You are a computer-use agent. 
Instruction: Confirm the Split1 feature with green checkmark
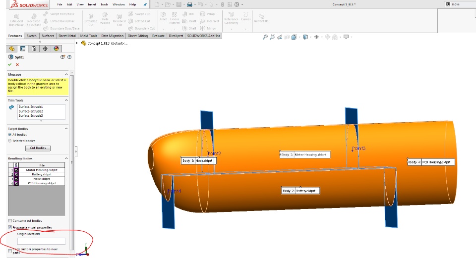tap(9, 64)
